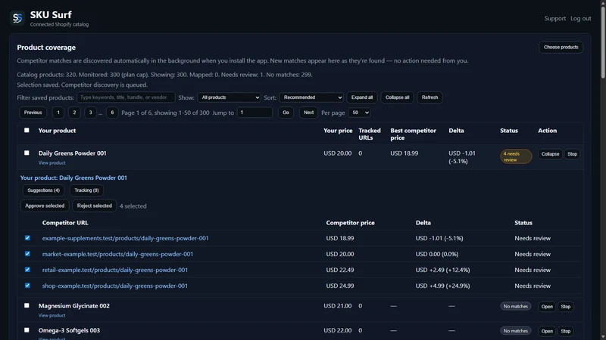Collapse the Daily Greens Powder 001 row

pos(550,154)
